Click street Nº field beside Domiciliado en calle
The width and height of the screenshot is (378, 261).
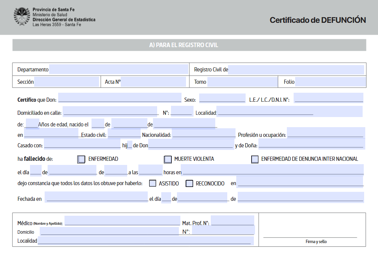pyautogui.click(x=182, y=111)
